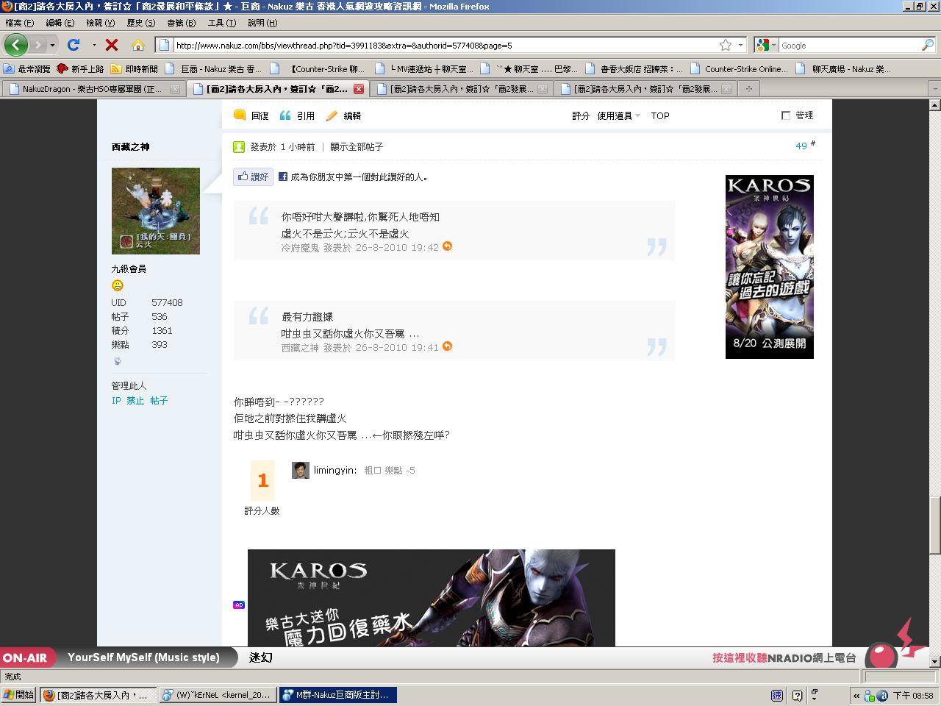Stop loading with the red X icon
Screen dimensions: 941x706
112,45
